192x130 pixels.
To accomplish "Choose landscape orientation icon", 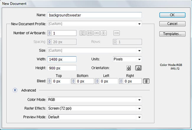I will click(x=138, y=68).
